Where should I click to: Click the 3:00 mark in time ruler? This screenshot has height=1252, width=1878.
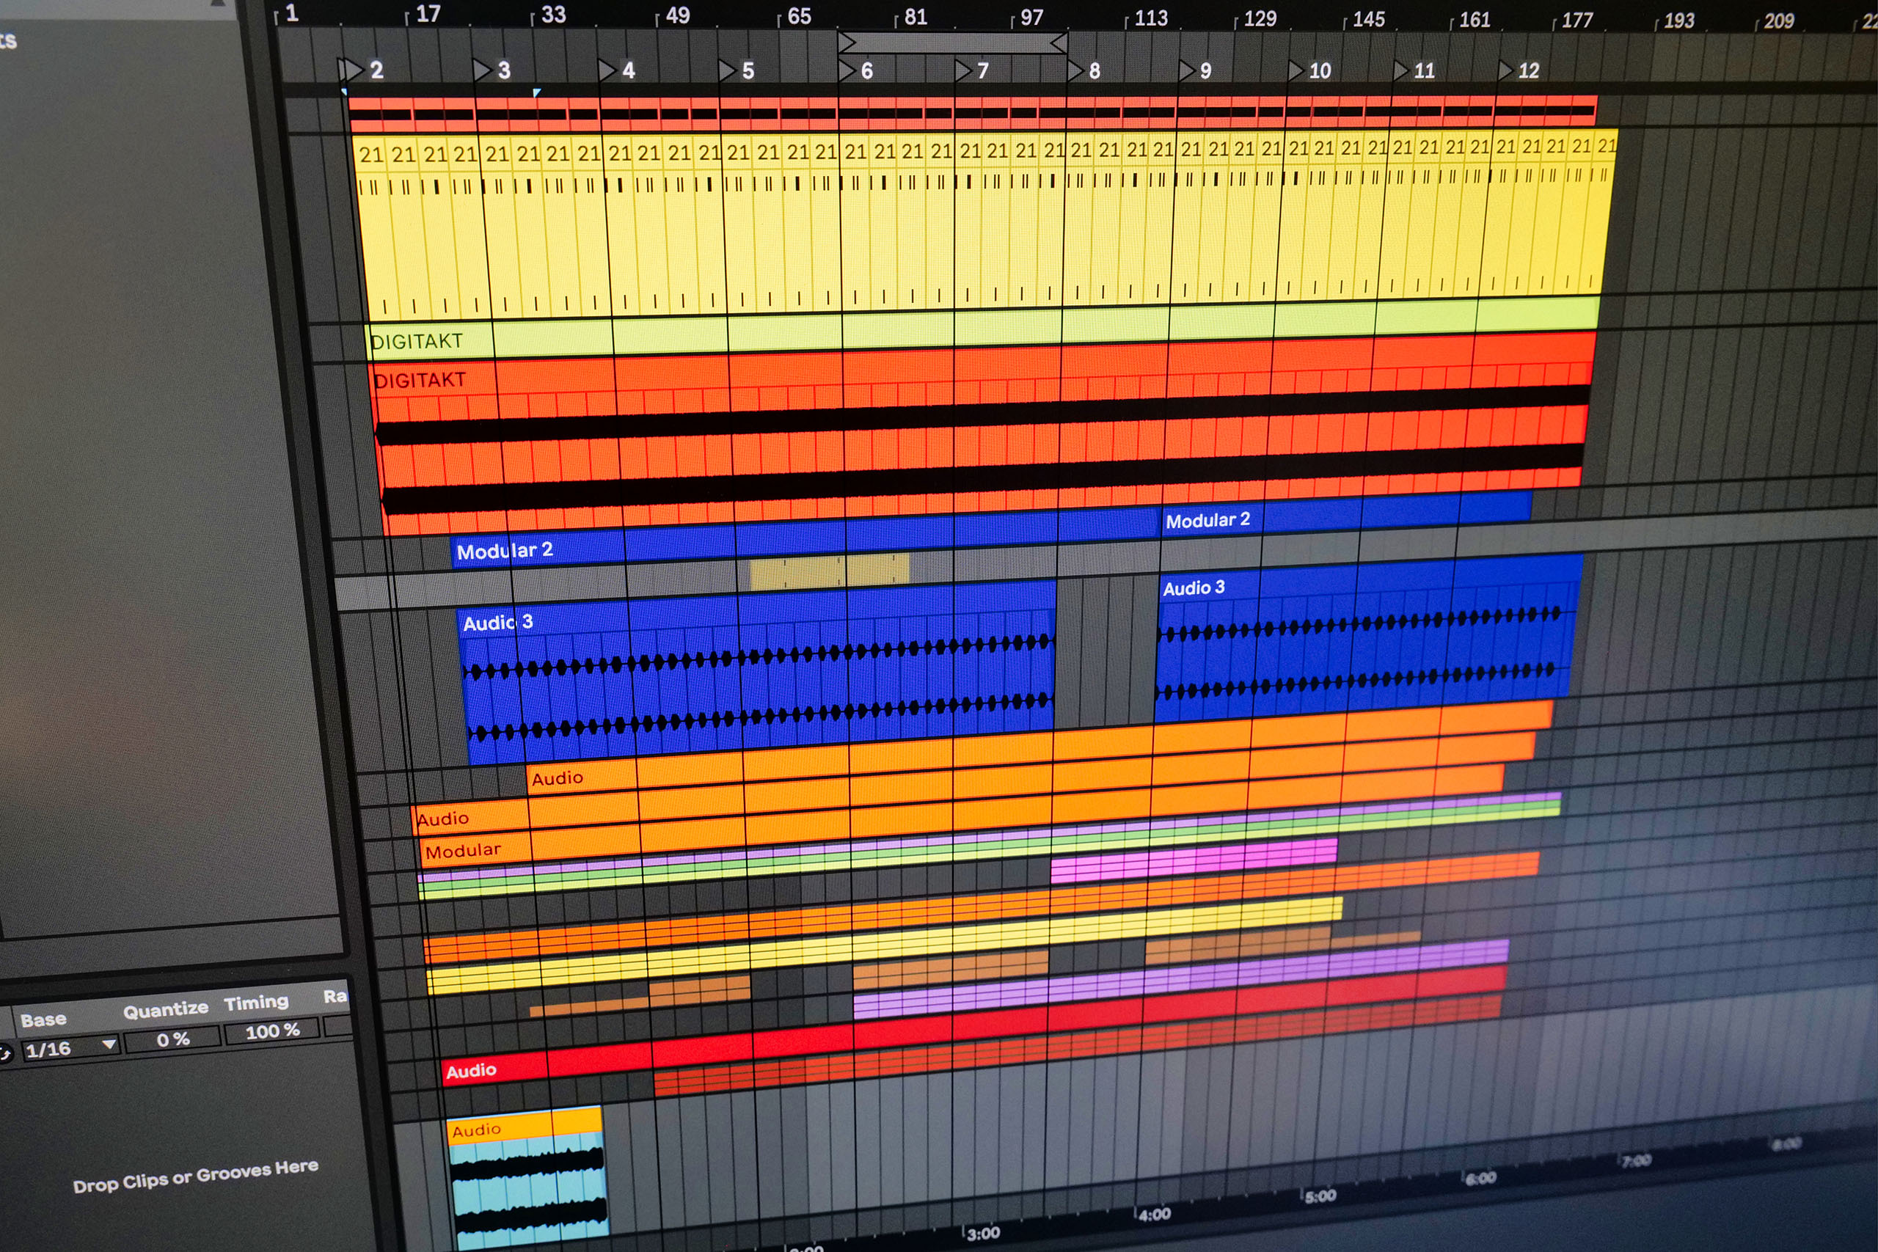[983, 1233]
